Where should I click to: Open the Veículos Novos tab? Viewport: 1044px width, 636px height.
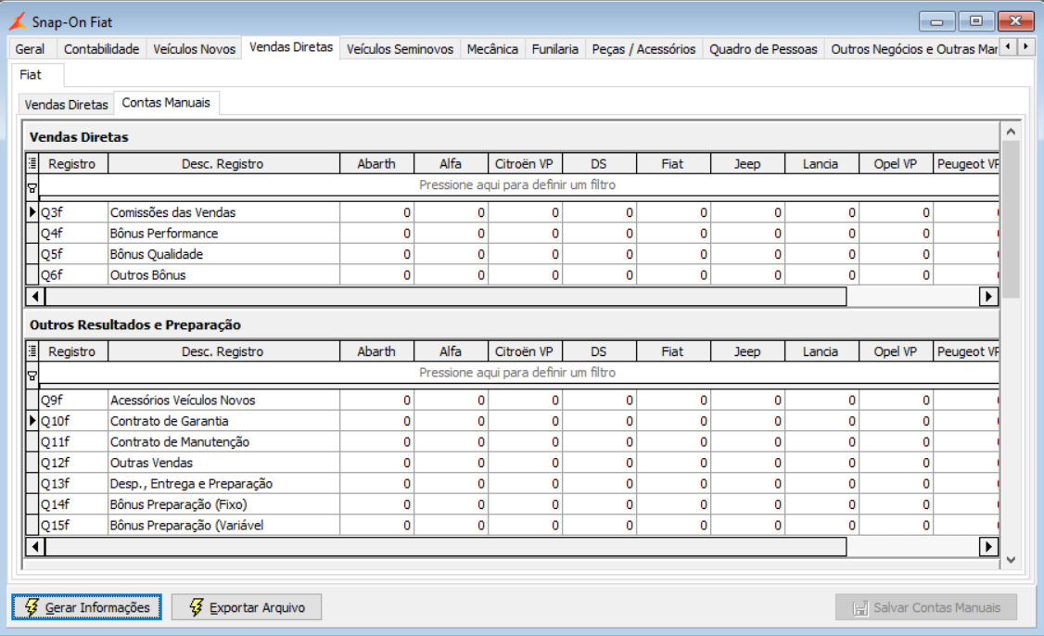pyautogui.click(x=194, y=49)
